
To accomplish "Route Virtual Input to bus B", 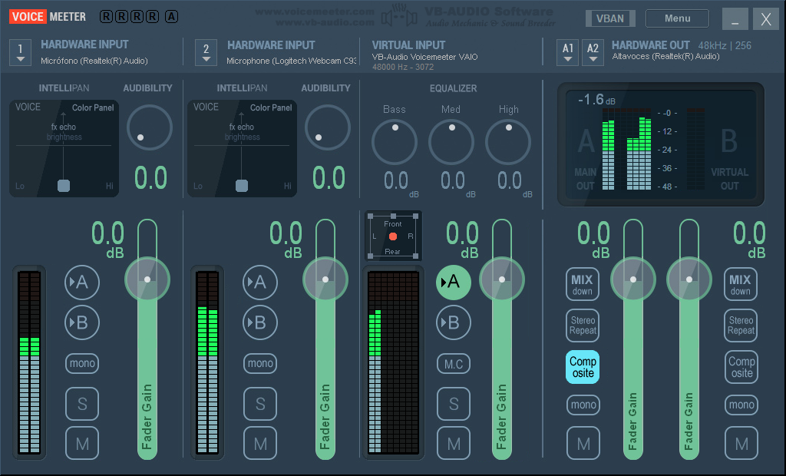I will (x=453, y=322).
